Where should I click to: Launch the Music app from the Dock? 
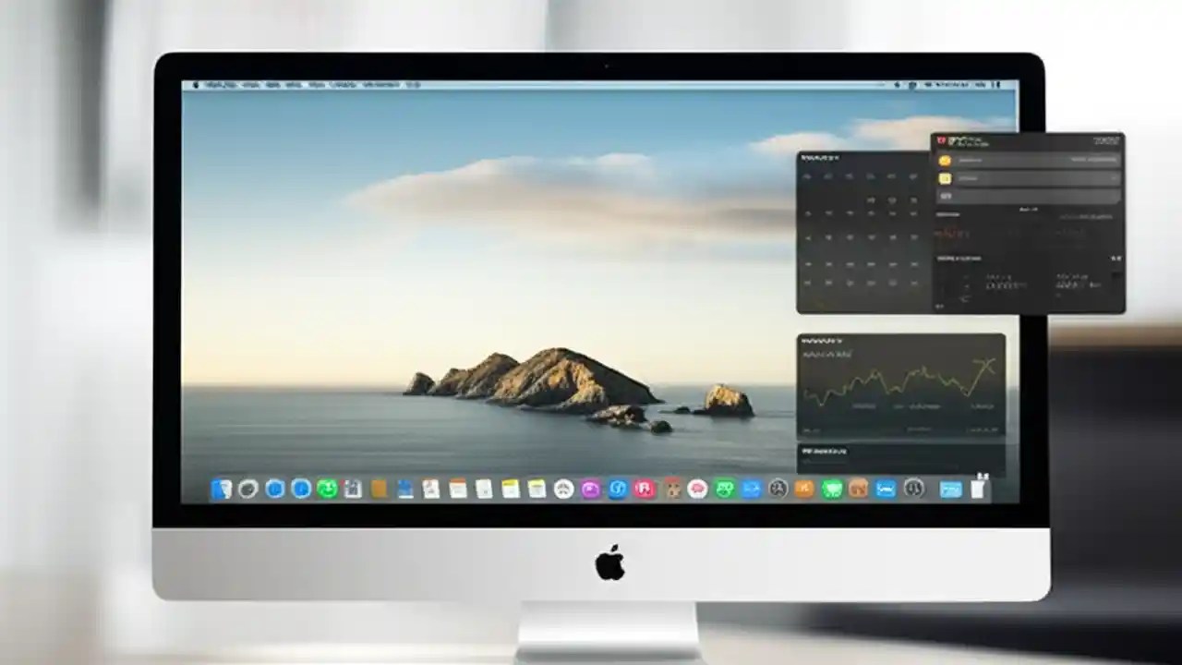click(x=643, y=489)
